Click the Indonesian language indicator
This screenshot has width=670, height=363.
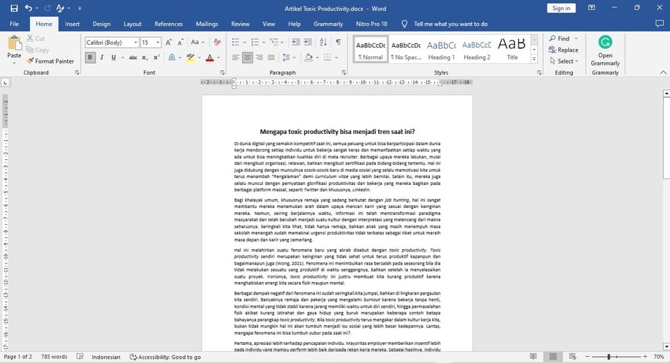tap(106, 357)
